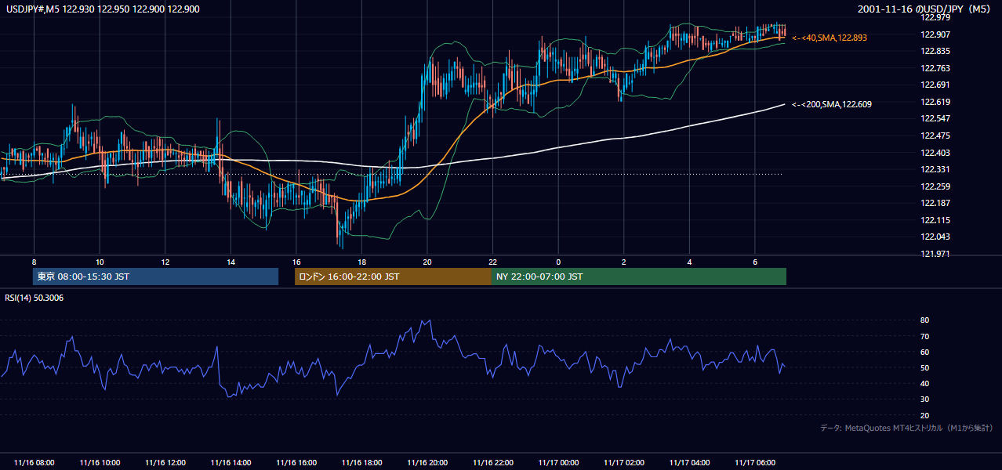Click the 東京 08:00-15:30 JST session bar
The image size is (1002, 470).
155,277
